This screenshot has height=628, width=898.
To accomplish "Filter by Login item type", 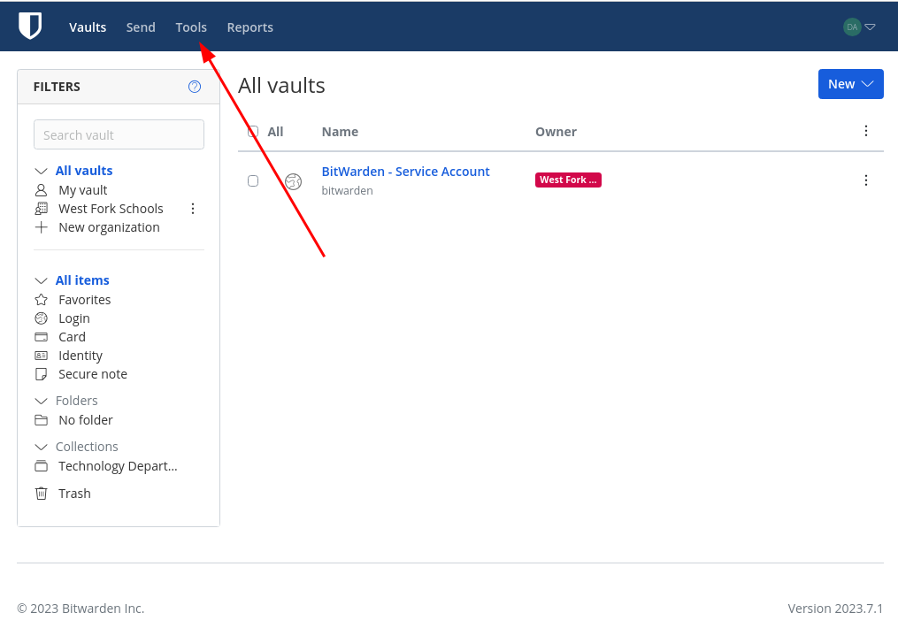I will pyautogui.click(x=74, y=319).
